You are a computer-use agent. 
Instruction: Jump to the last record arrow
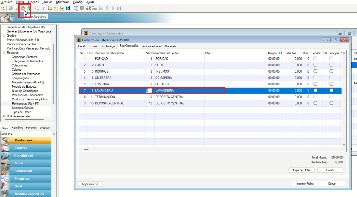click(119, 8)
